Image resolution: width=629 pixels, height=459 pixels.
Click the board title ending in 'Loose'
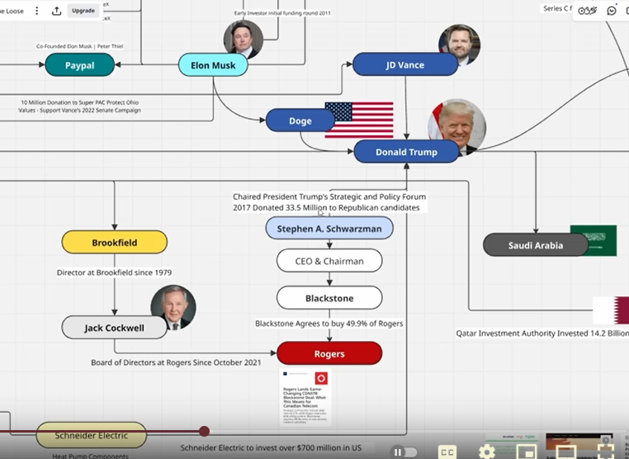(x=12, y=11)
